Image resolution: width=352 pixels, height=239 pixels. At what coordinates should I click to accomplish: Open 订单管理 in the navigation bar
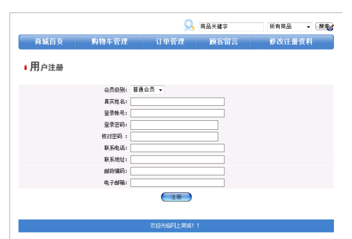[x=170, y=42]
